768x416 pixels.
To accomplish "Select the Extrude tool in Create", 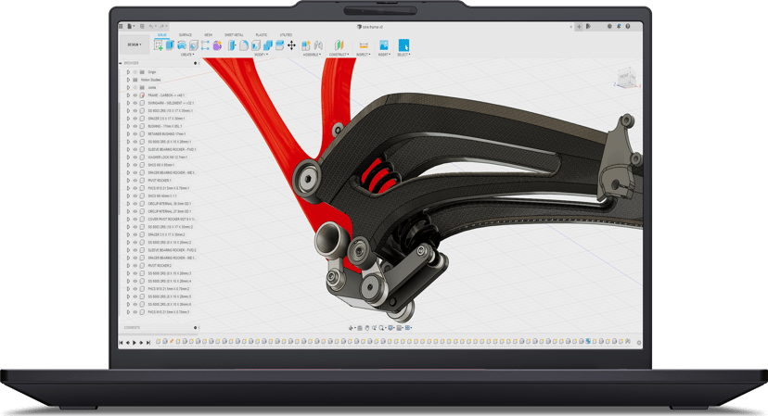I will (170, 45).
